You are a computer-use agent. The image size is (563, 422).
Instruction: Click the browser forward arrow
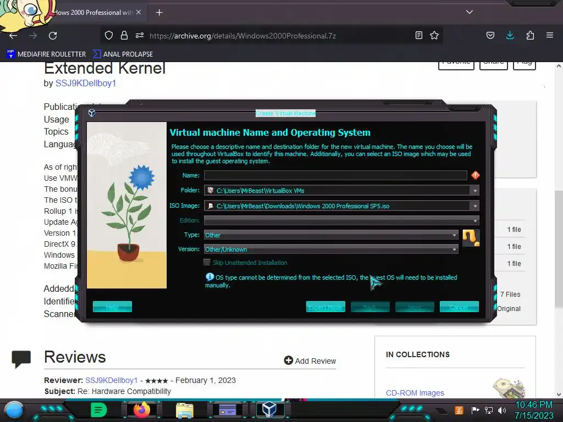pos(33,36)
